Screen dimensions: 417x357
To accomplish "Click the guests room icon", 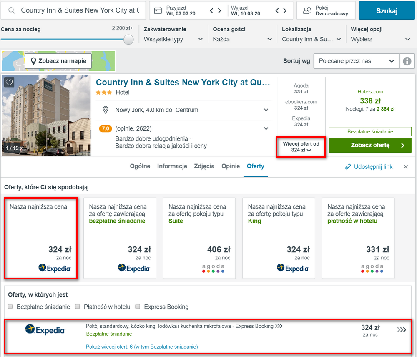I will pos(307,11).
